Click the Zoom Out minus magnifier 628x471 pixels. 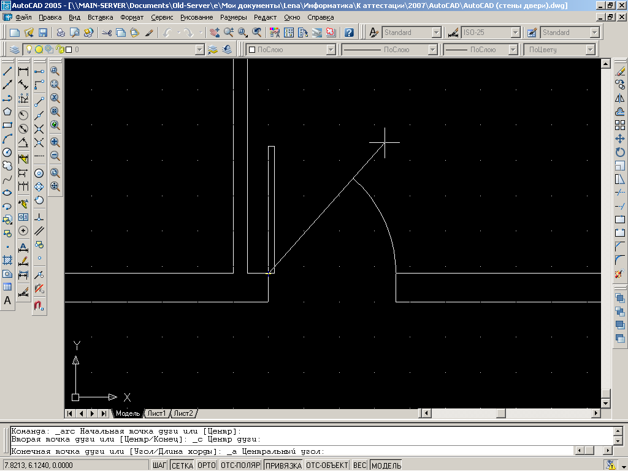tap(55, 156)
